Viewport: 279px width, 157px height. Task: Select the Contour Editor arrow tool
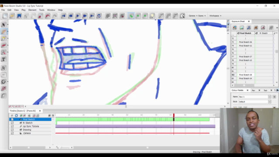coord(3,68)
